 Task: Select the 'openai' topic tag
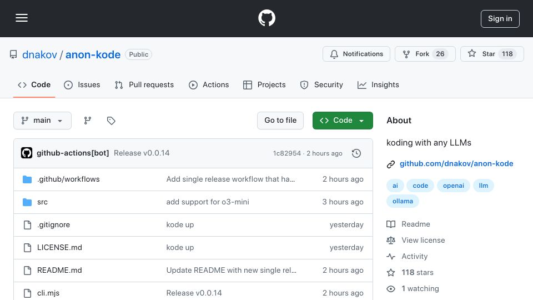coord(453,186)
